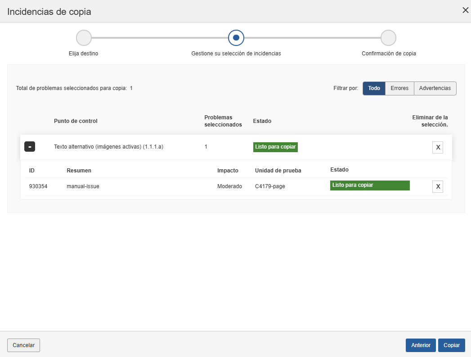Click issue 930354's green Listo para copiar status
This screenshot has width=471, height=357.
369,185
